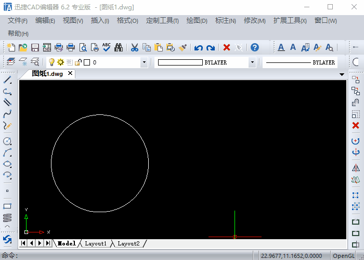Viewport: 364px width, 260px height.
Task: Click the 命令 command input line
Action: pyautogui.click(x=126, y=256)
